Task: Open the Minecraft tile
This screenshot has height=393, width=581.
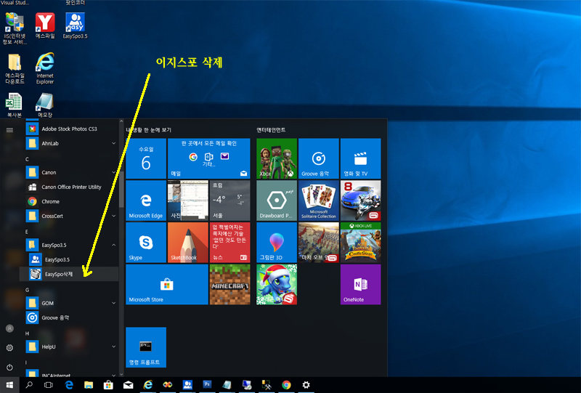Action: tap(229, 284)
